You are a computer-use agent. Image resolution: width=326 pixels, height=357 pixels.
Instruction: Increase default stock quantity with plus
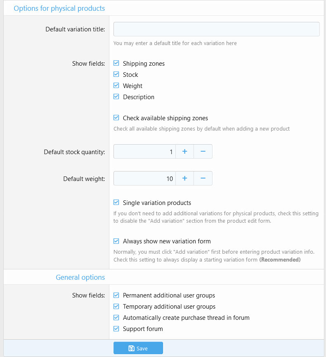point(184,152)
